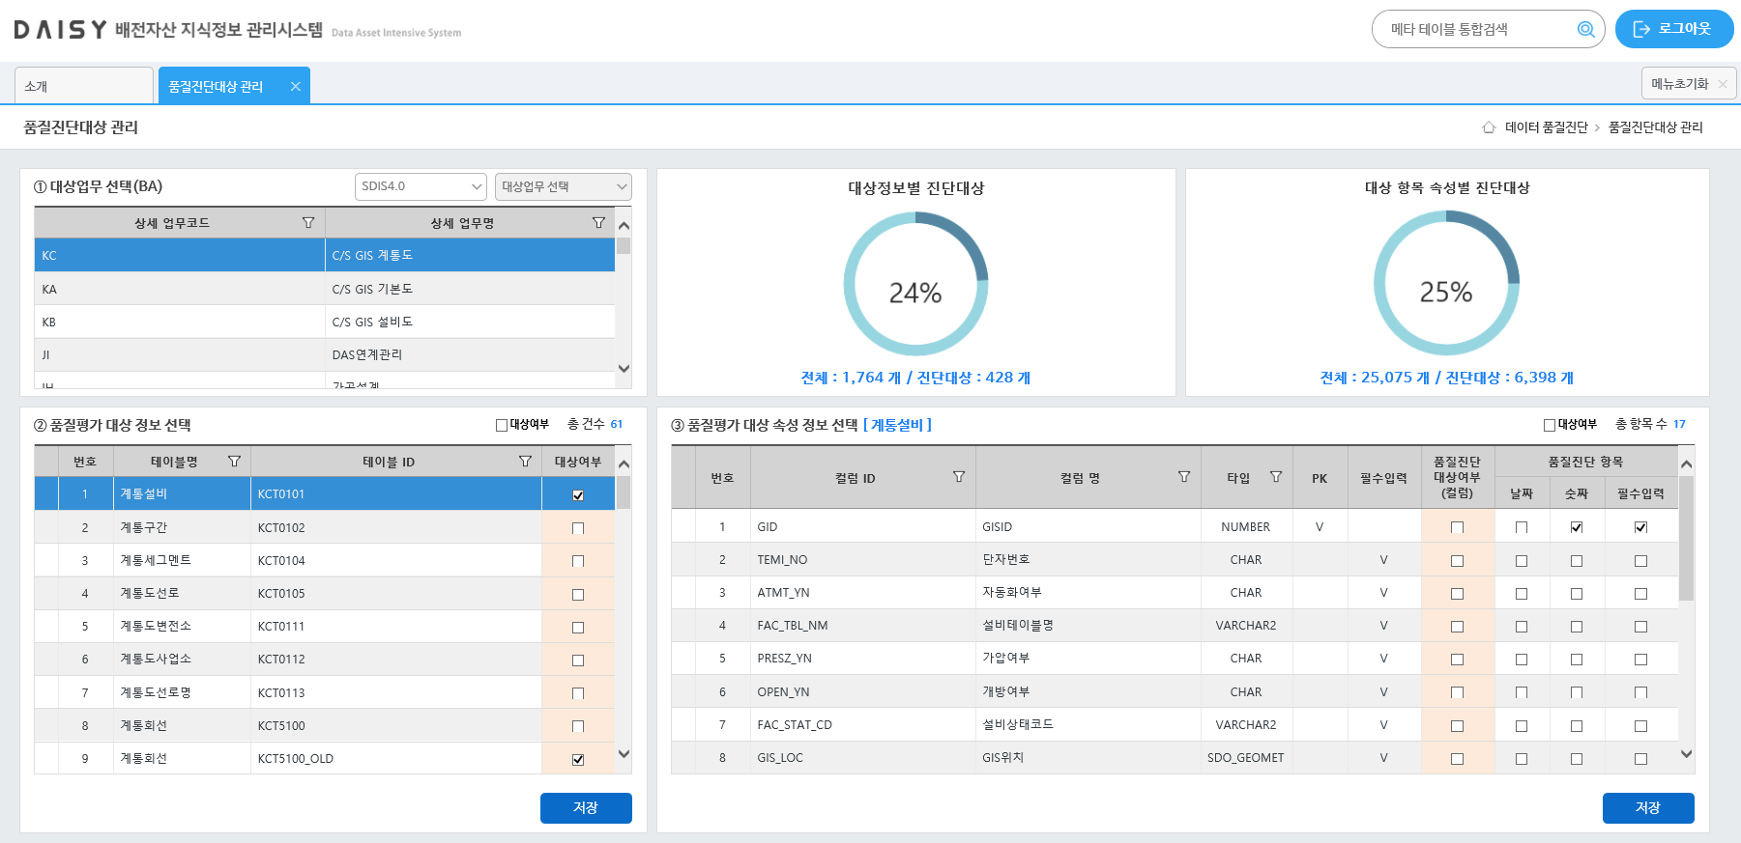The width and height of the screenshot is (1741, 843).
Task: Select the JI DAS연계관리 row
Action: [x=325, y=354]
